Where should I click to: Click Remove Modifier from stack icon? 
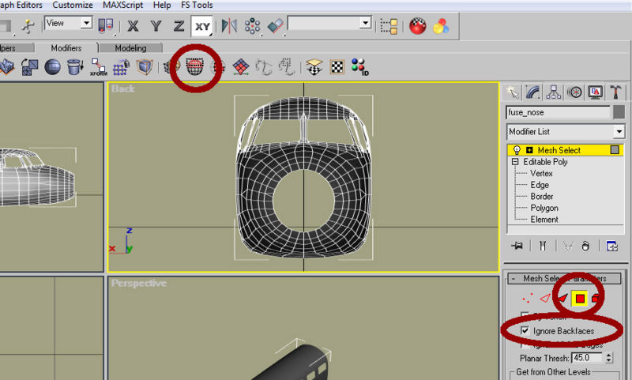click(585, 246)
